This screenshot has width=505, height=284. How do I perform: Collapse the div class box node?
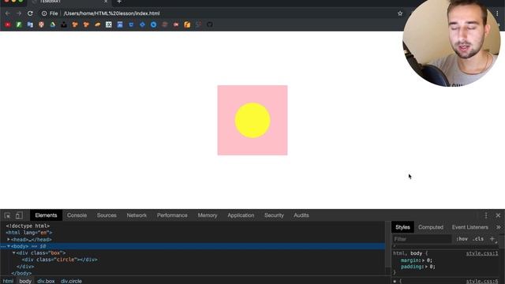pyautogui.click(x=14, y=253)
